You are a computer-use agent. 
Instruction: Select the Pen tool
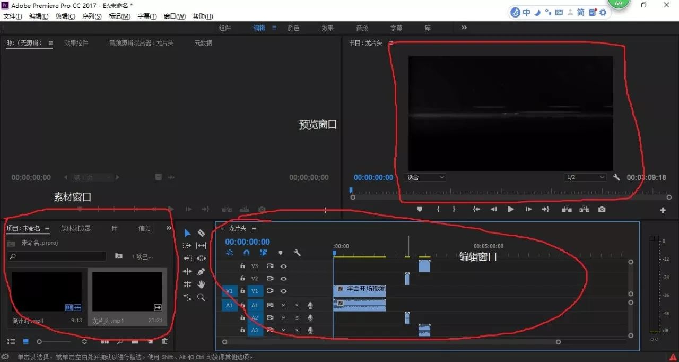coord(201,271)
